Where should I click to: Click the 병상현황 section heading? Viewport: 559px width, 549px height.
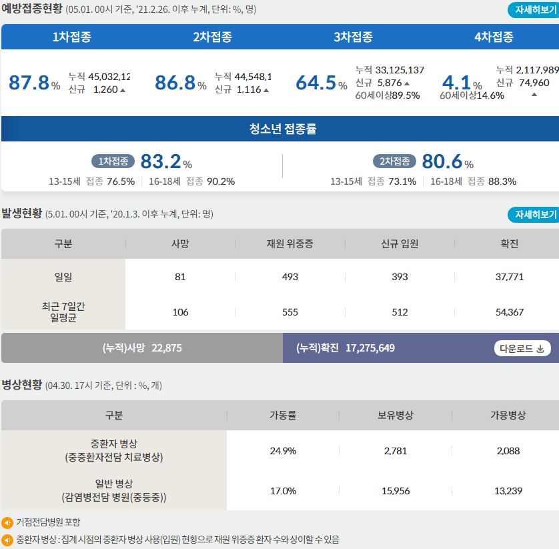(22, 385)
